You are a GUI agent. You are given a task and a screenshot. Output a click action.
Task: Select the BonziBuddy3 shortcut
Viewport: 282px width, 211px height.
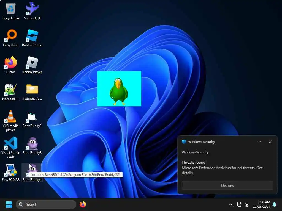pyautogui.click(x=32, y=146)
